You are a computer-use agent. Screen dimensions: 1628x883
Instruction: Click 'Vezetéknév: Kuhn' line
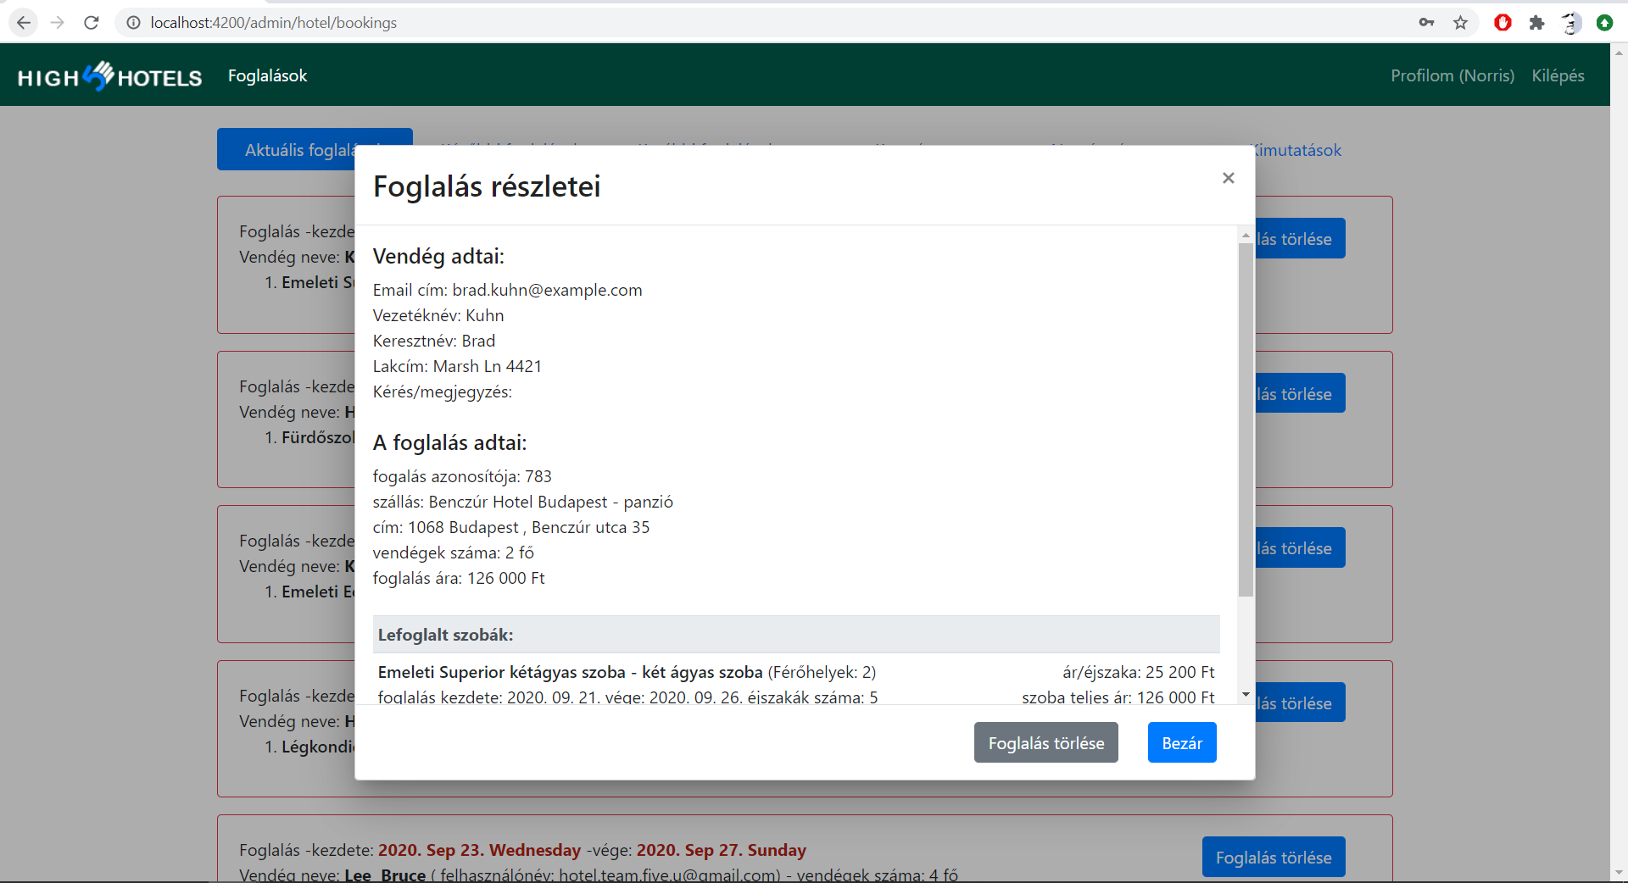click(x=438, y=315)
